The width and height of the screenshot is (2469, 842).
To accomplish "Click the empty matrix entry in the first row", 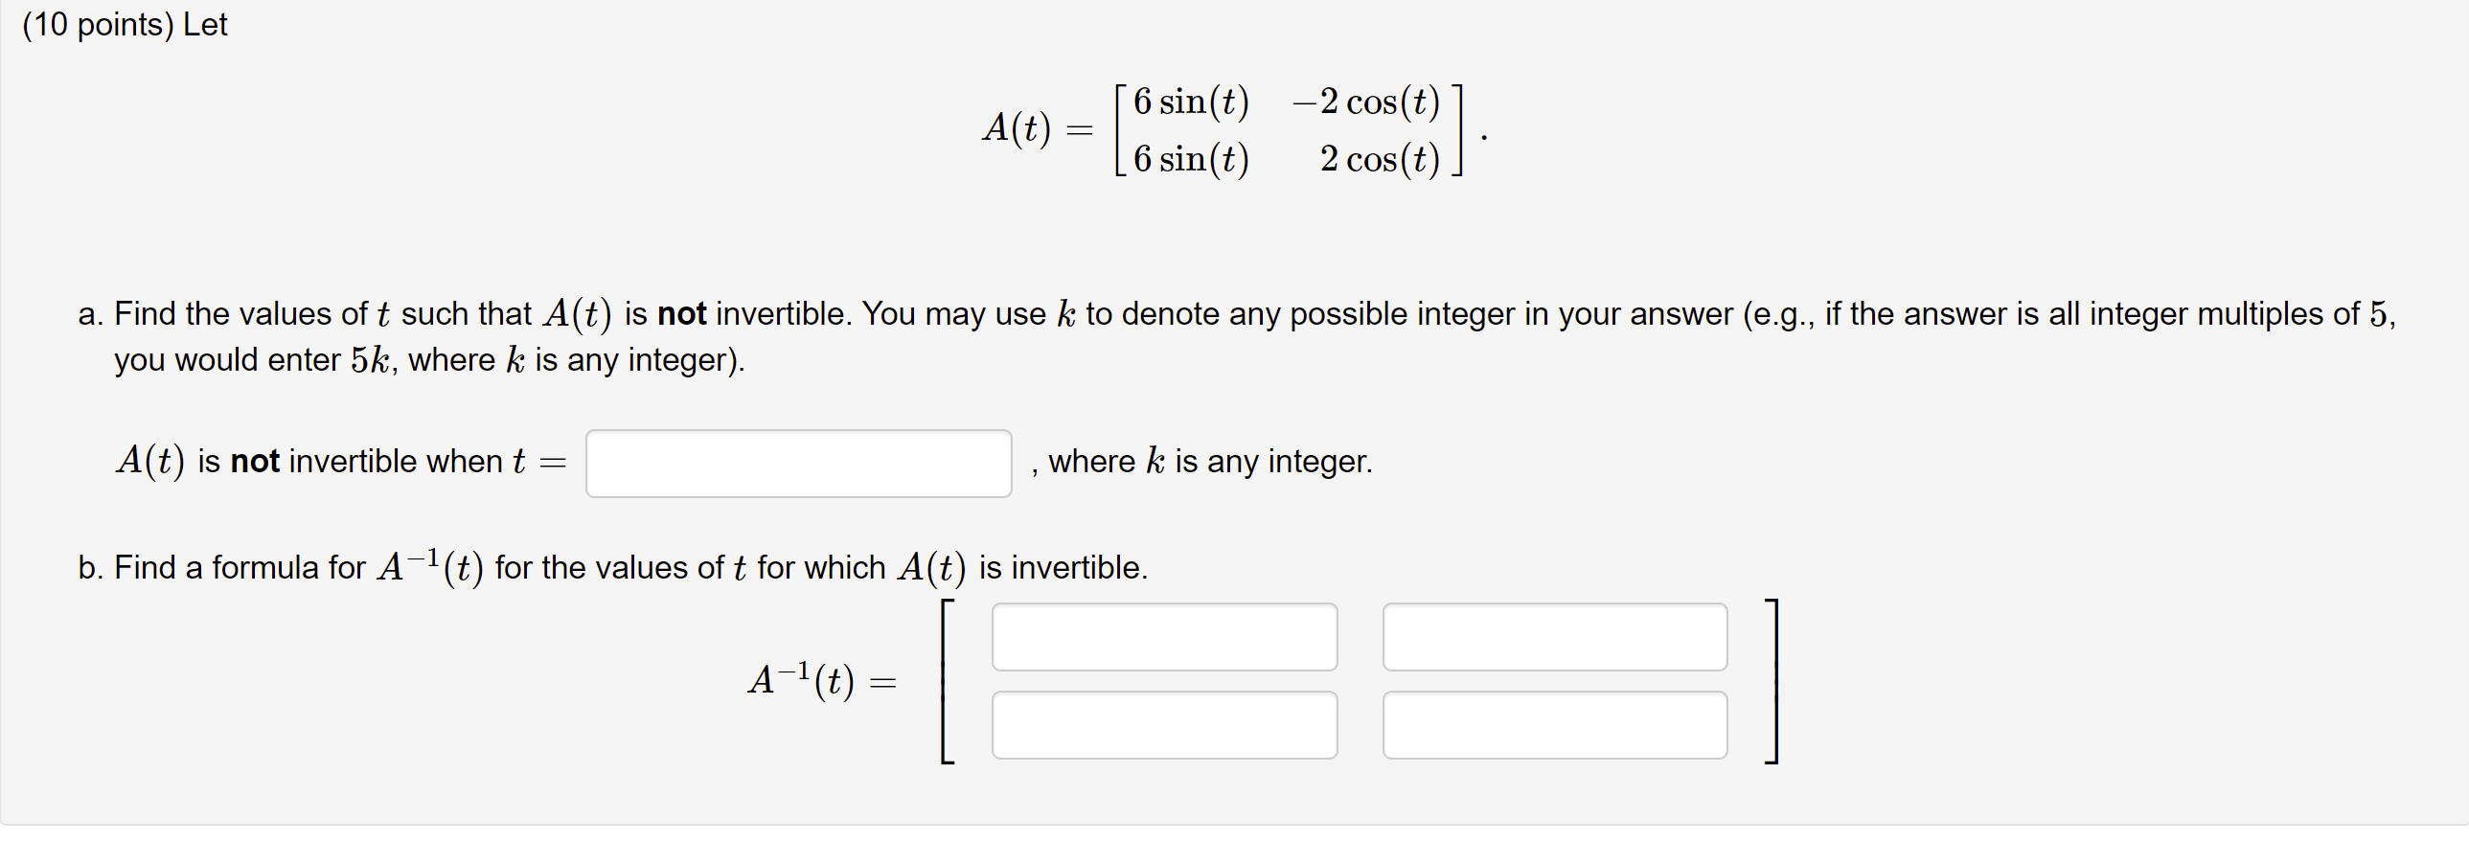I will [1164, 636].
